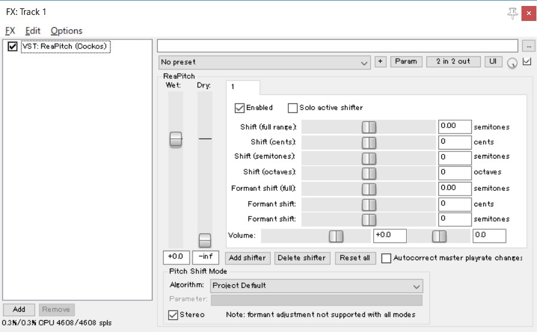Click Formant shift cents slider handle
537x332 pixels.
coord(369,205)
